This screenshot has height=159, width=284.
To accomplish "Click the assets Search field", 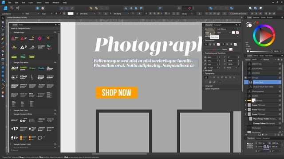I will coord(34,150).
